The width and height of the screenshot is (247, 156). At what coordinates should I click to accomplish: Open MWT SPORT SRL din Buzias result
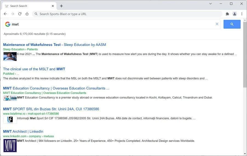[x=51, y=109]
